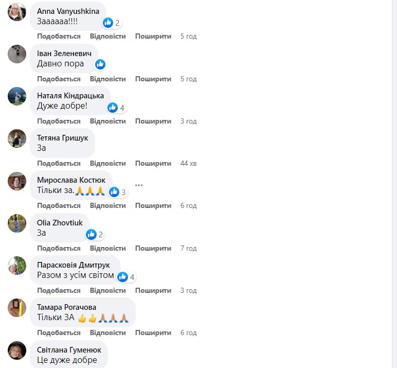Open the 7 год timestamp on Olia's comment
The image size is (397, 368).
(189, 249)
